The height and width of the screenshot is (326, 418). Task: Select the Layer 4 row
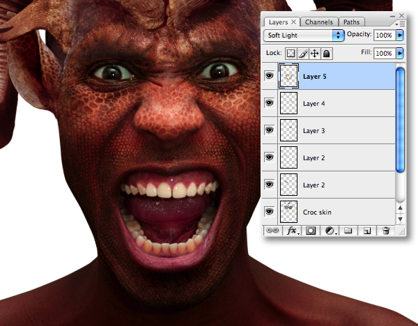click(328, 103)
